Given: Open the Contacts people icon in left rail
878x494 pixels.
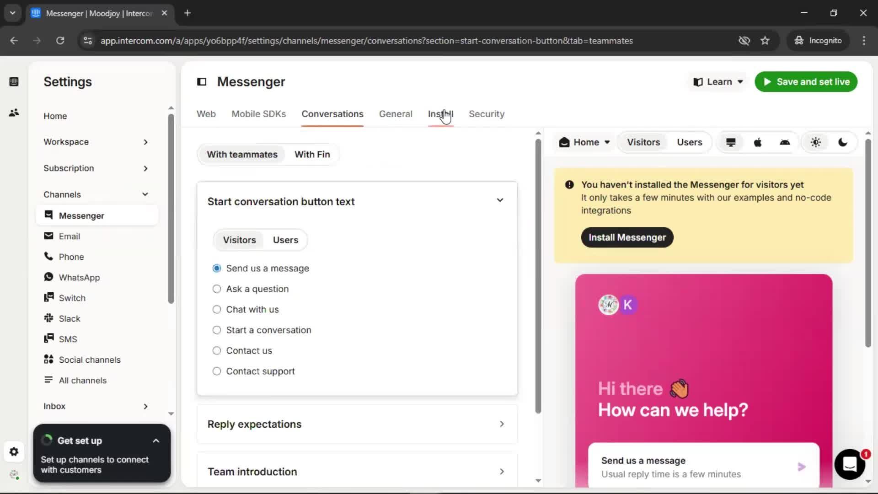Looking at the screenshot, I should [x=14, y=113].
